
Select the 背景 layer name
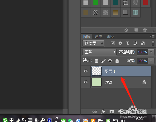(x=109, y=82)
